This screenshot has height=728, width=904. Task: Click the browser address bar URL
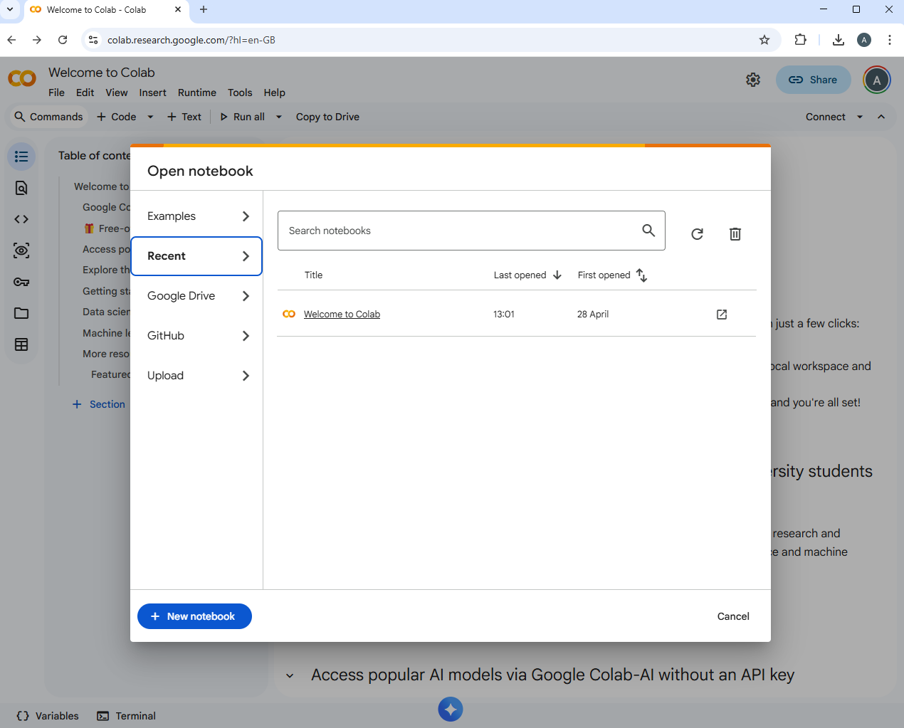coord(191,40)
